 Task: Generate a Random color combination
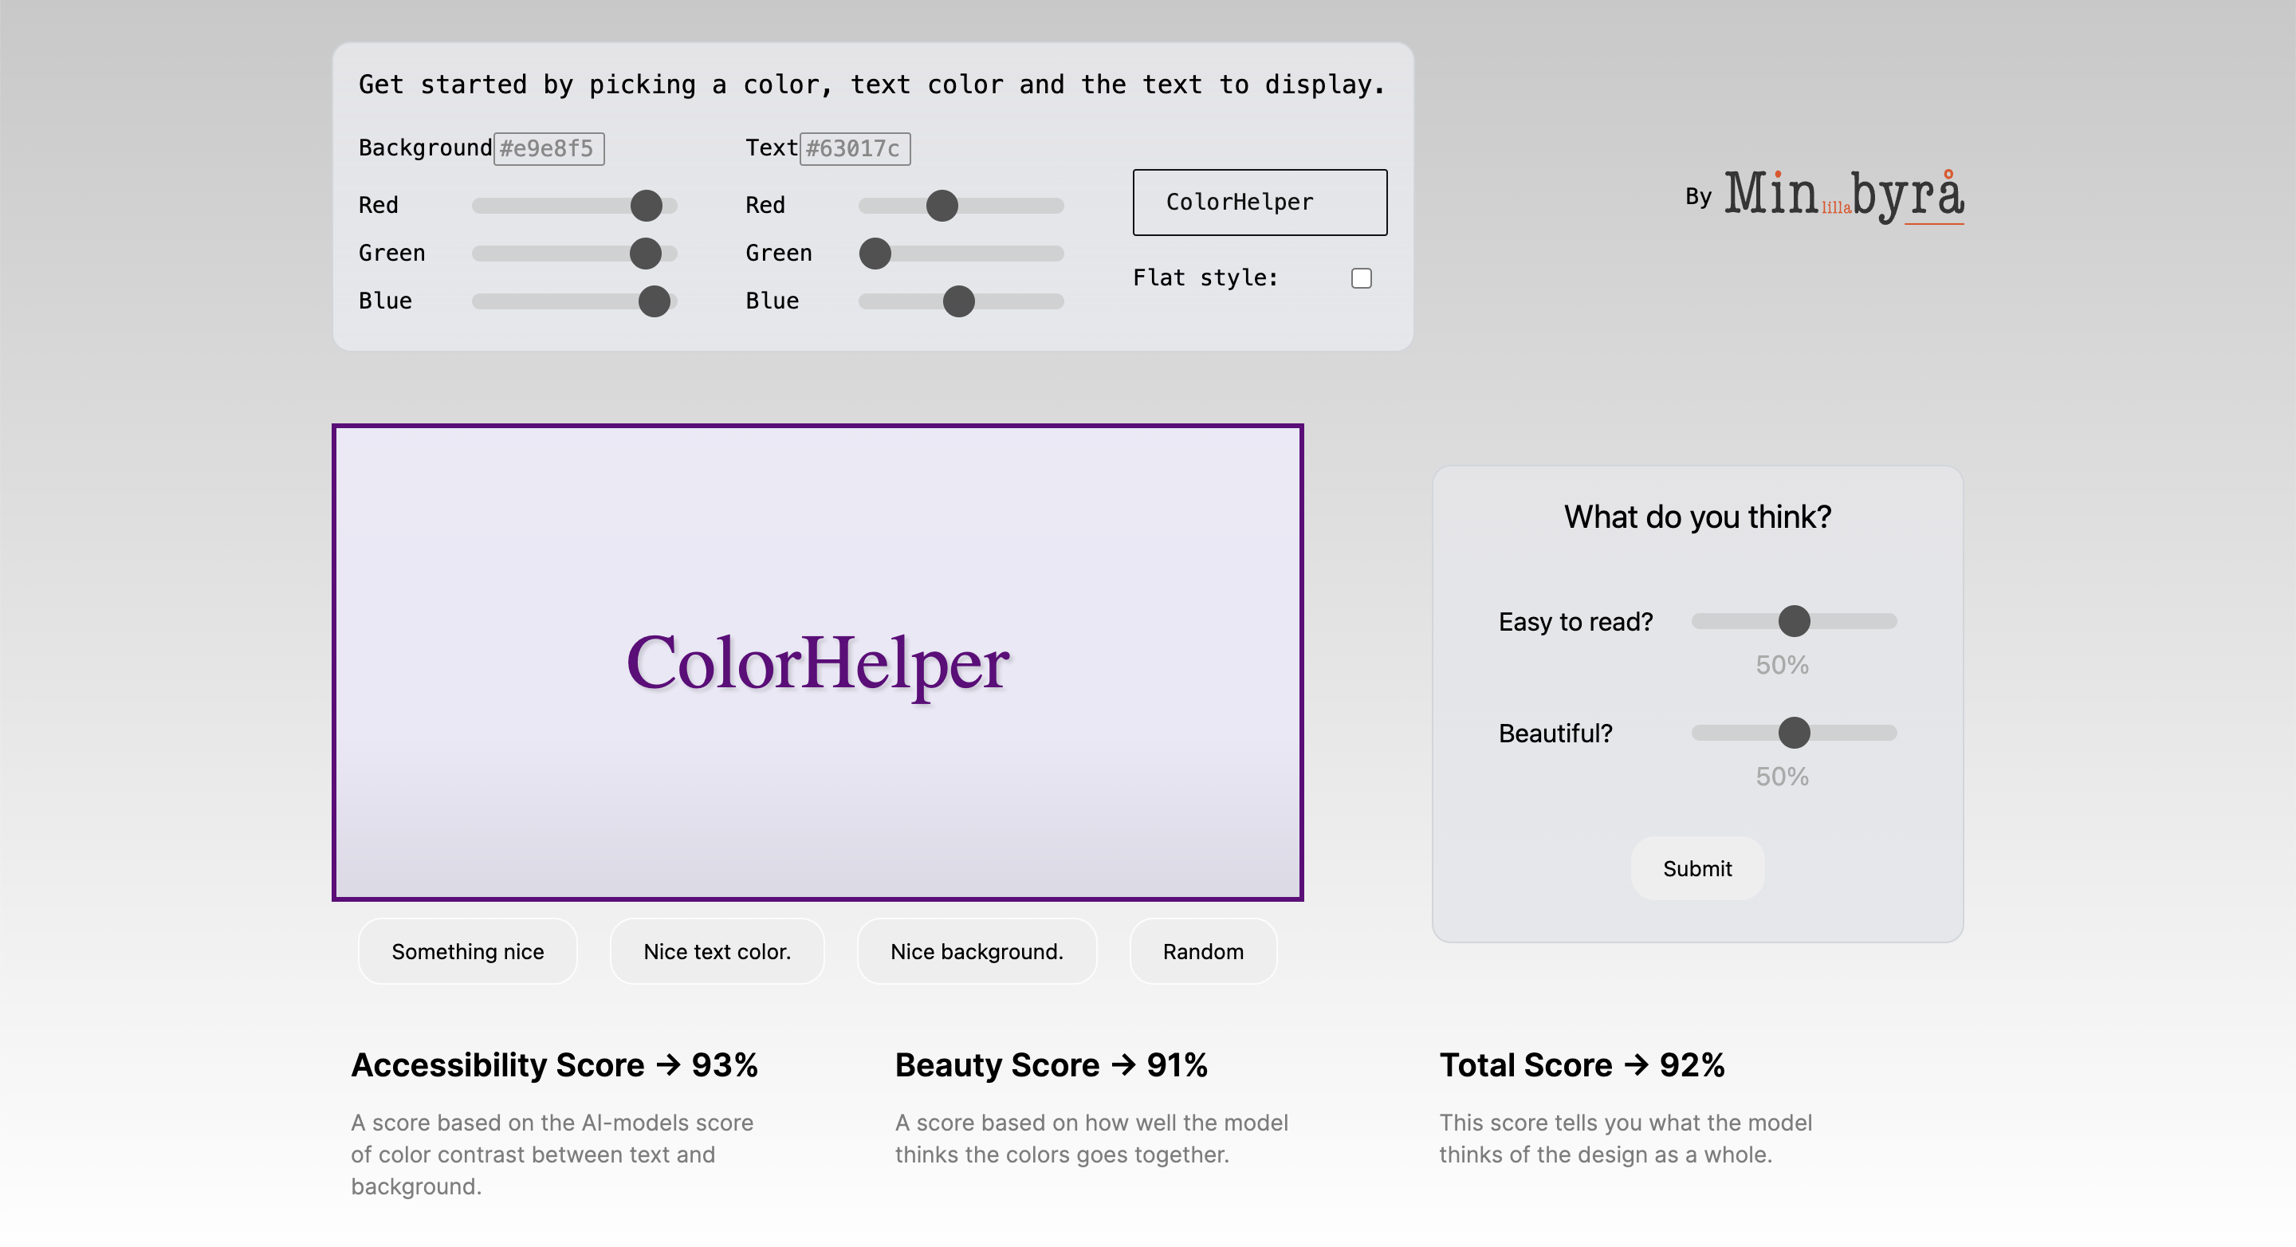[x=1203, y=951]
